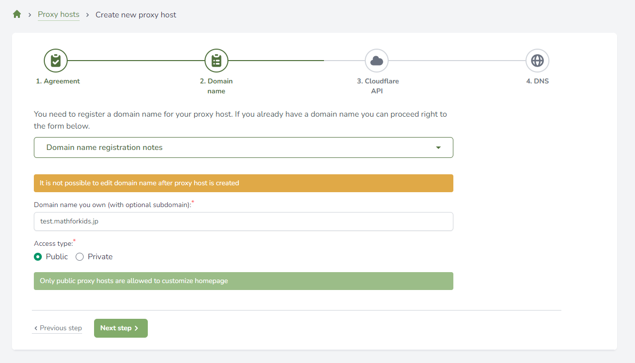Select the Agreement step clipboard icon

(x=56, y=61)
